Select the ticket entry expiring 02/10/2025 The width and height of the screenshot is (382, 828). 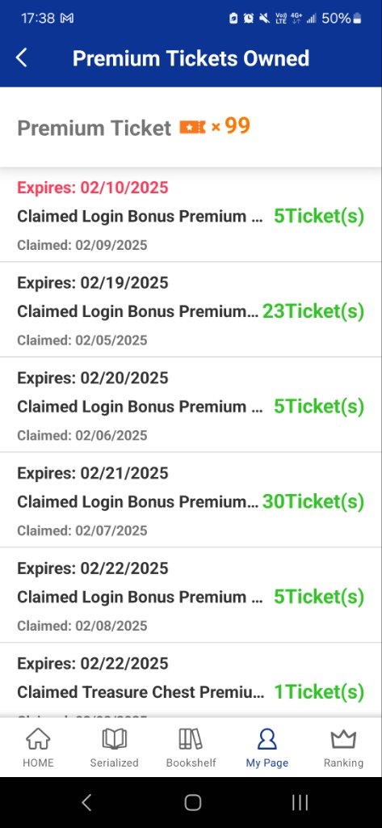(x=191, y=215)
